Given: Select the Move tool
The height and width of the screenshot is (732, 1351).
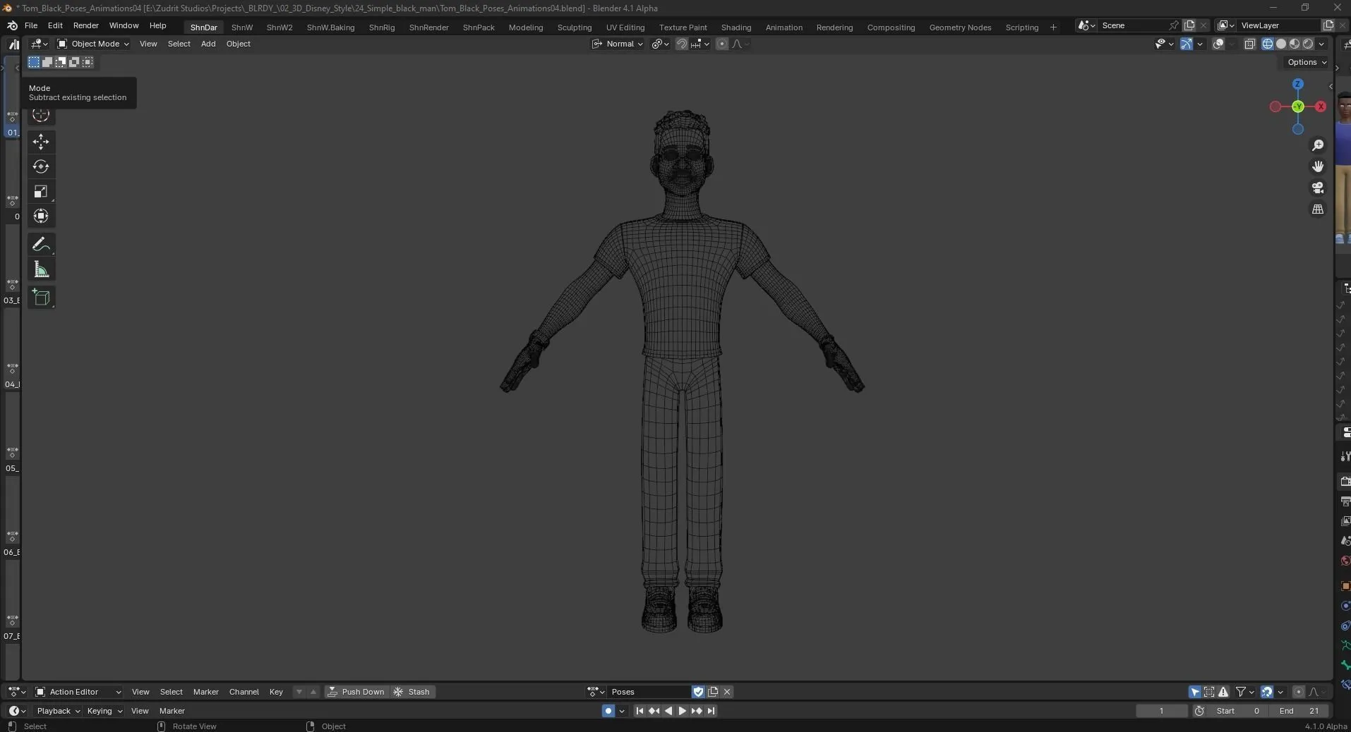Looking at the screenshot, I should [41, 142].
